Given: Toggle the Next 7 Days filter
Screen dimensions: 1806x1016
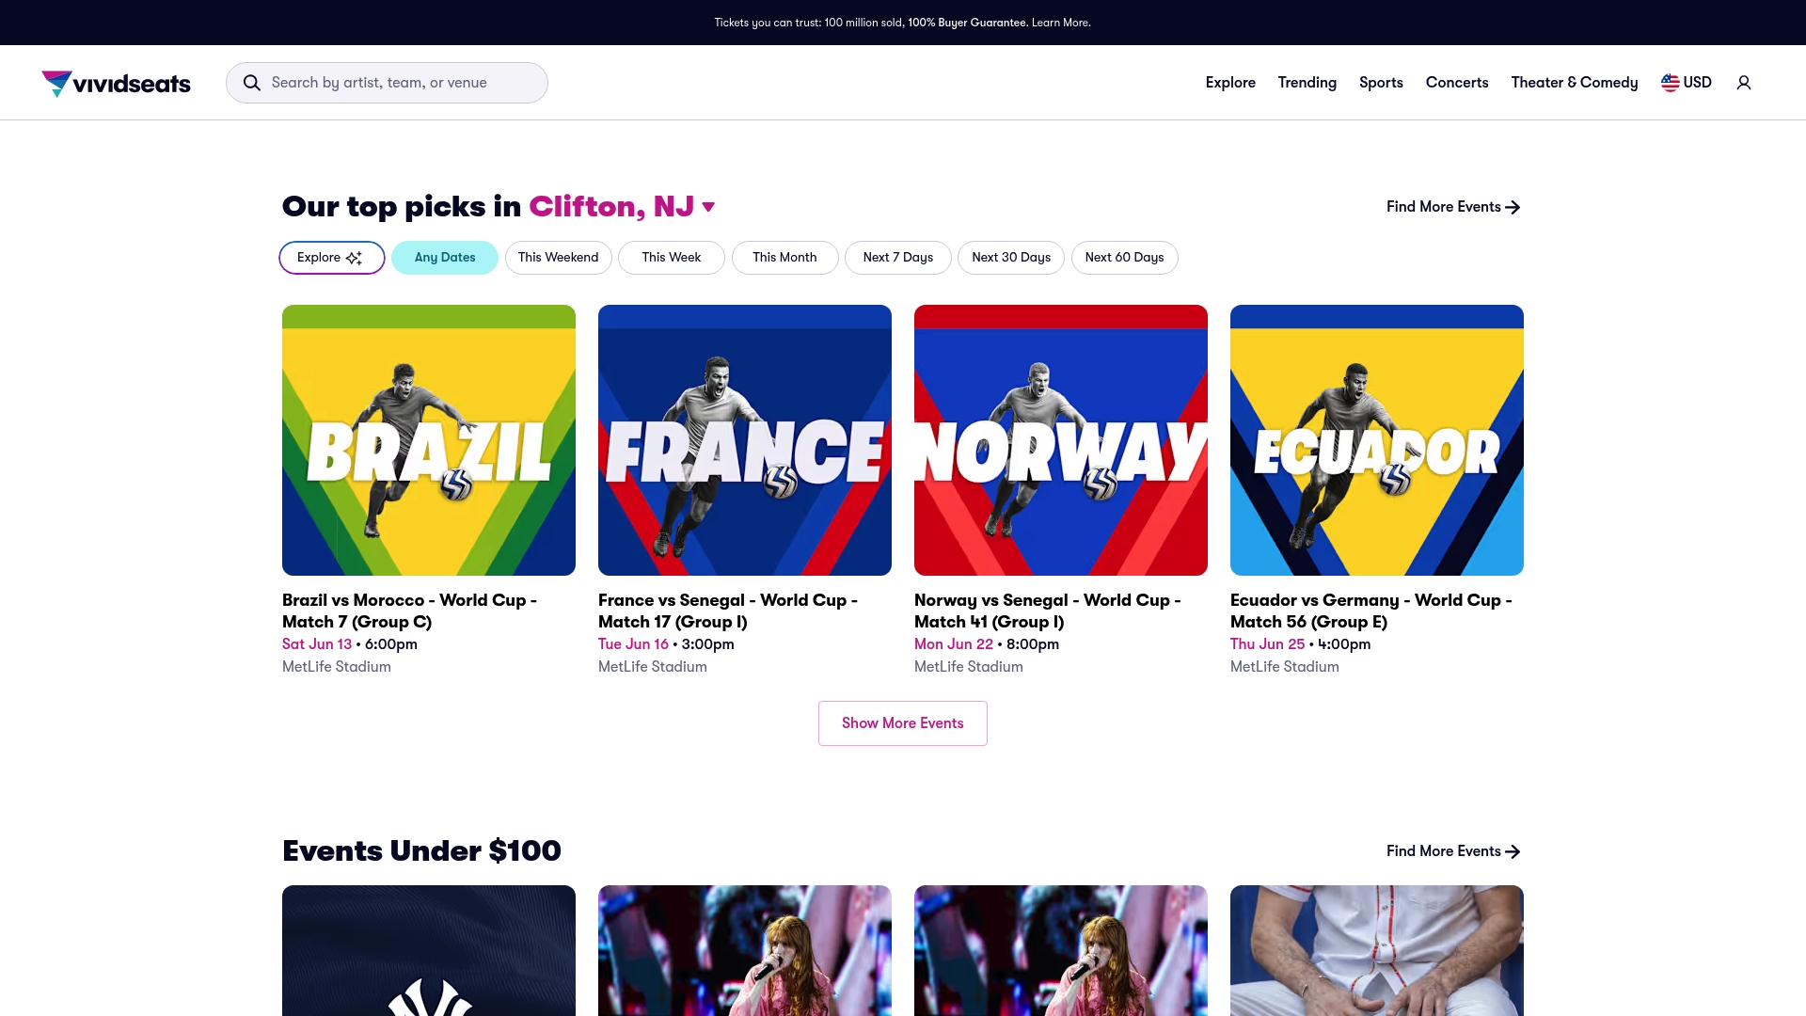Looking at the screenshot, I should tap(897, 258).
